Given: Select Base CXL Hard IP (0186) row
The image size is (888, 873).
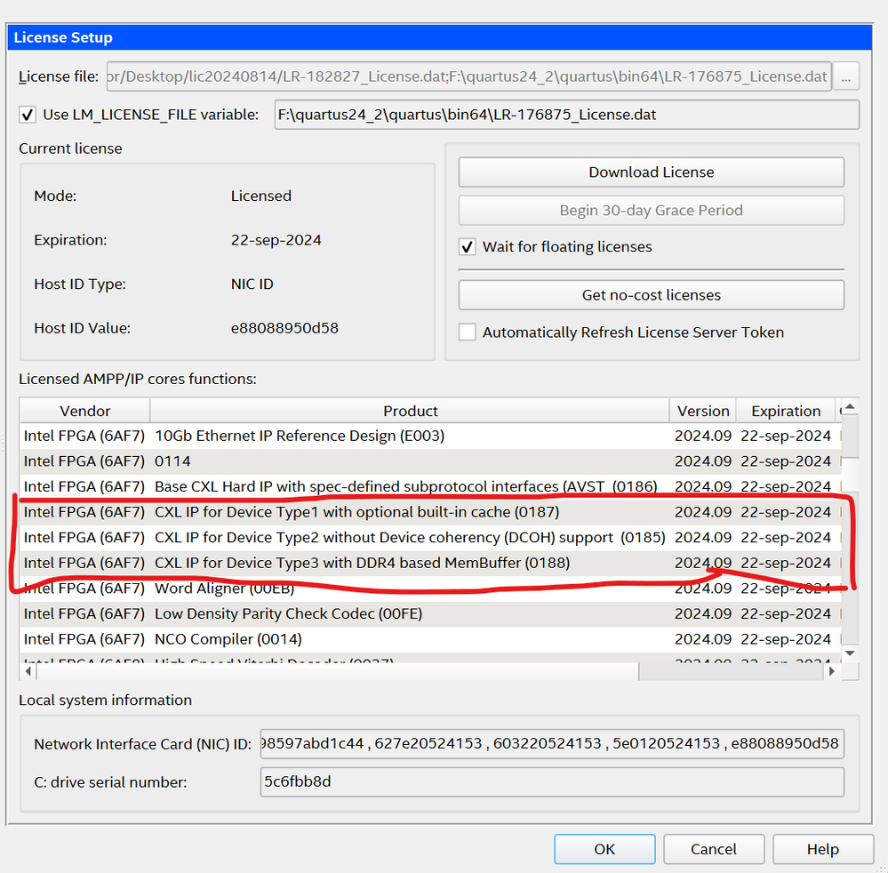Looking at the screenshot, I should tap(430, 486).
